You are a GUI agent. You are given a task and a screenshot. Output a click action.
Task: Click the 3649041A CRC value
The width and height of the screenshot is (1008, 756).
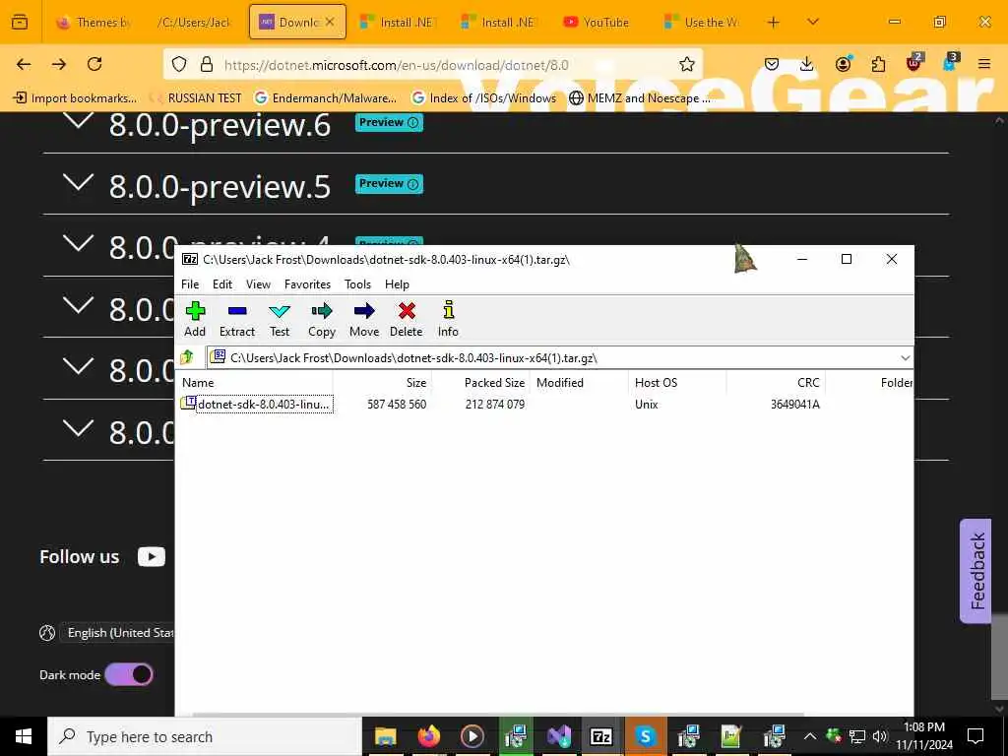pyautogui.click(x=795, y=405)
